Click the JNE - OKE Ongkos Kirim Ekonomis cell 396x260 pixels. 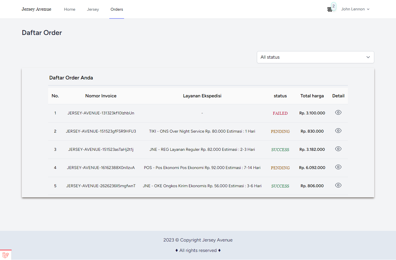202,186
